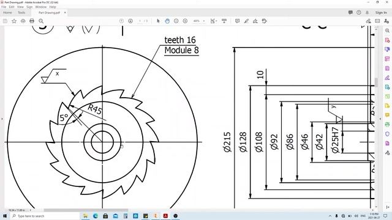The image size is (392, 220).
Task: Click the vertical scrollbar thumb
Action: click(x=375, y=82)
